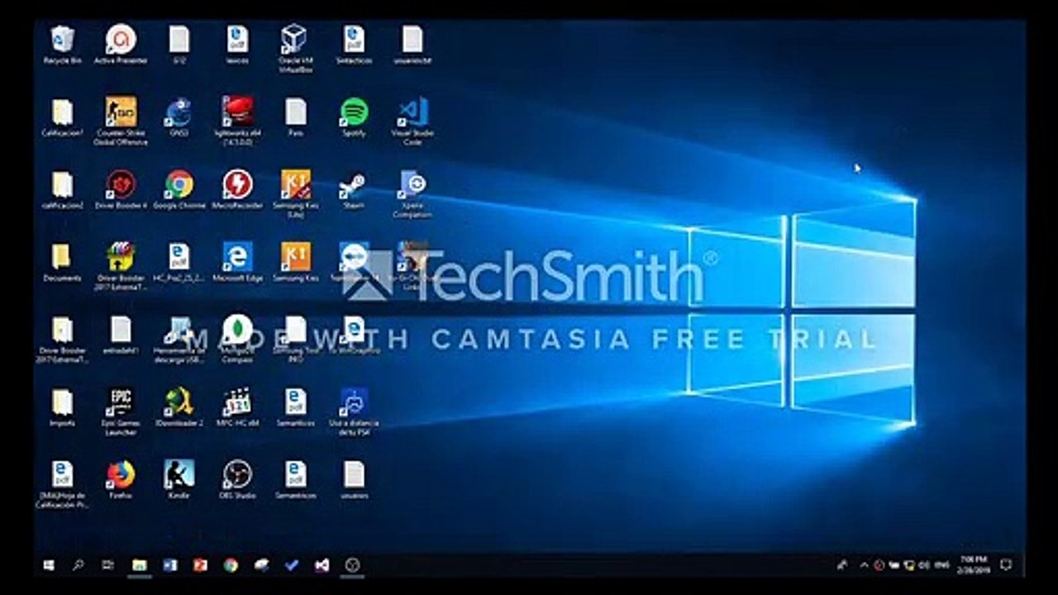Launch the Epic Games Launcher shortcut
This screenshot has height=595, width=1058.
pyautogui.click(x=121, y=412)
